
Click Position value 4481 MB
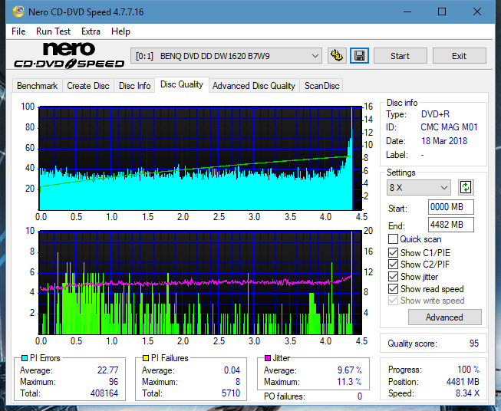(463, 382)
